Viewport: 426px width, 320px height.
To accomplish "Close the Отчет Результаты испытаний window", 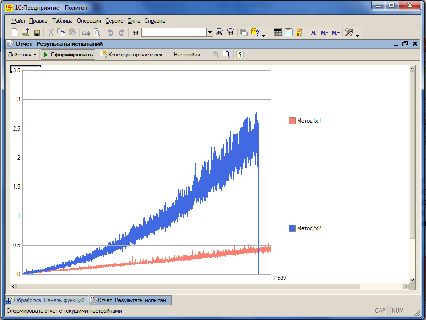I will 415,44.
